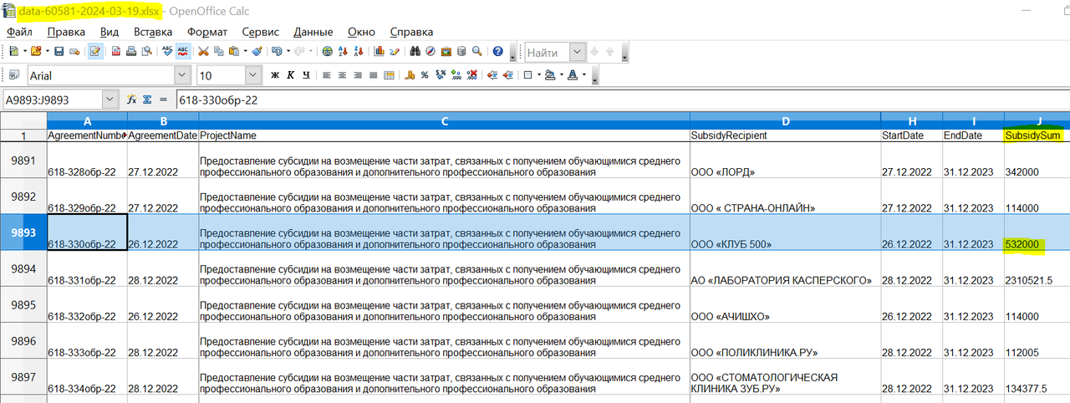This screenshot has height=403, width=1070.
Task: Merge Cells icon in formatting toolbar
Action: 389,75
